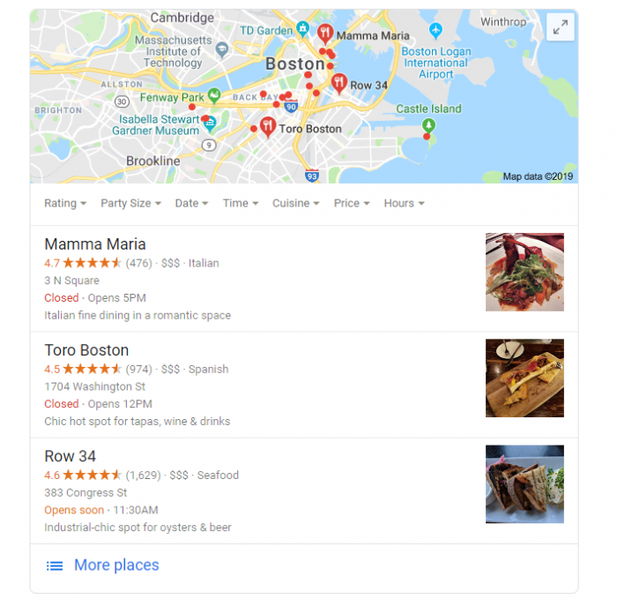Click the Mamma Maria restaurant map pin

[x=325, y=34]
